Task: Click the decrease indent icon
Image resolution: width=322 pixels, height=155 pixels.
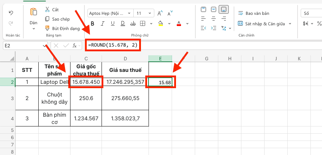Action: [203, 28]
